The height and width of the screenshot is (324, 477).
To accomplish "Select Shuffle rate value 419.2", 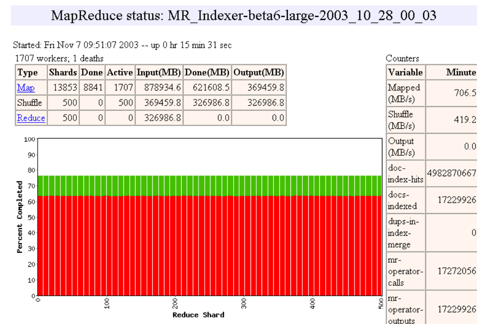I will tap(465, 120).
